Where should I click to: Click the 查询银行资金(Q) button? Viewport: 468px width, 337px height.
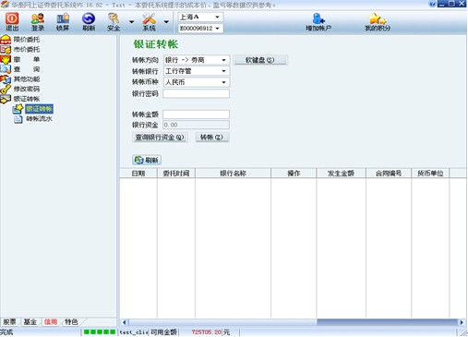coord(160,138)
